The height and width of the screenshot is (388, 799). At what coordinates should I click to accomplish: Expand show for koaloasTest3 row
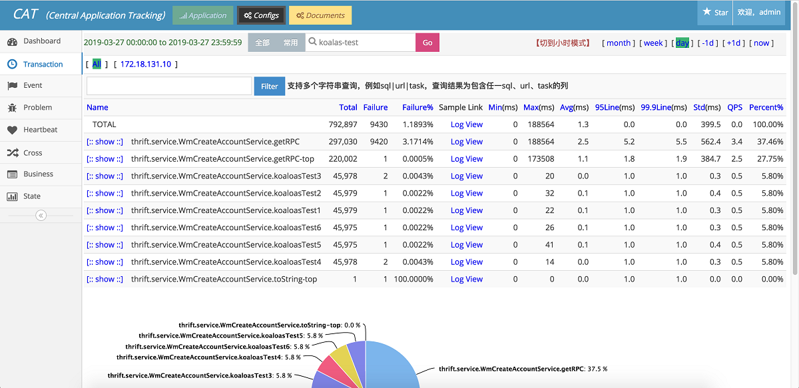105,176
